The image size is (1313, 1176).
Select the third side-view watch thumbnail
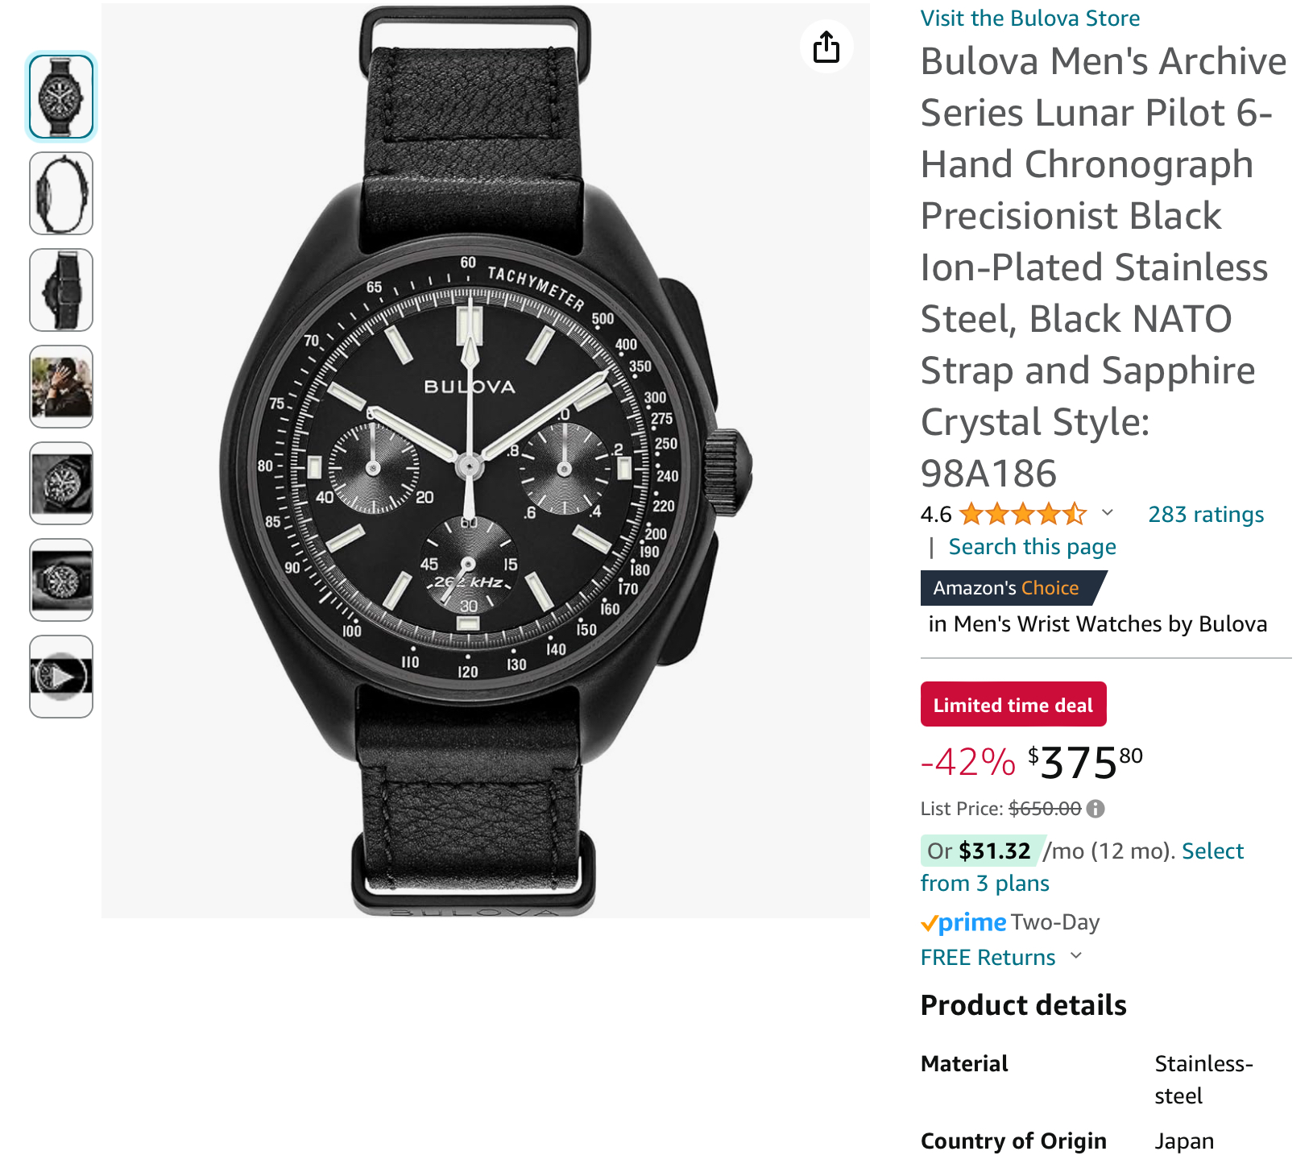(61, 290)
